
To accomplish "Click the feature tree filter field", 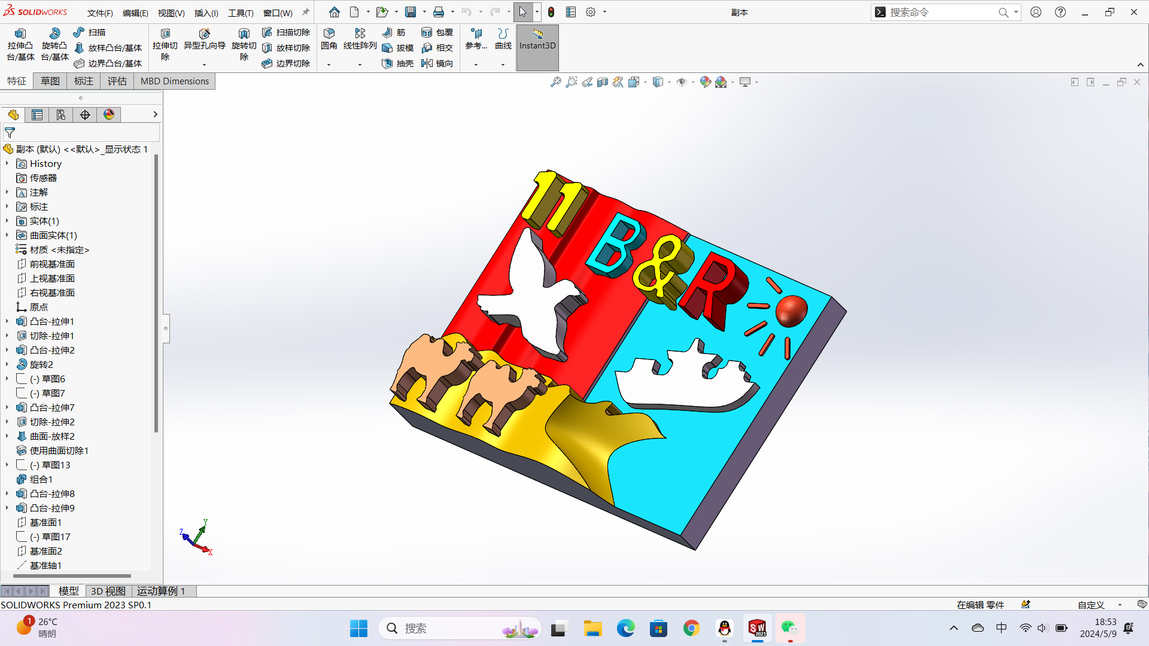I will [x=81, y=132].
